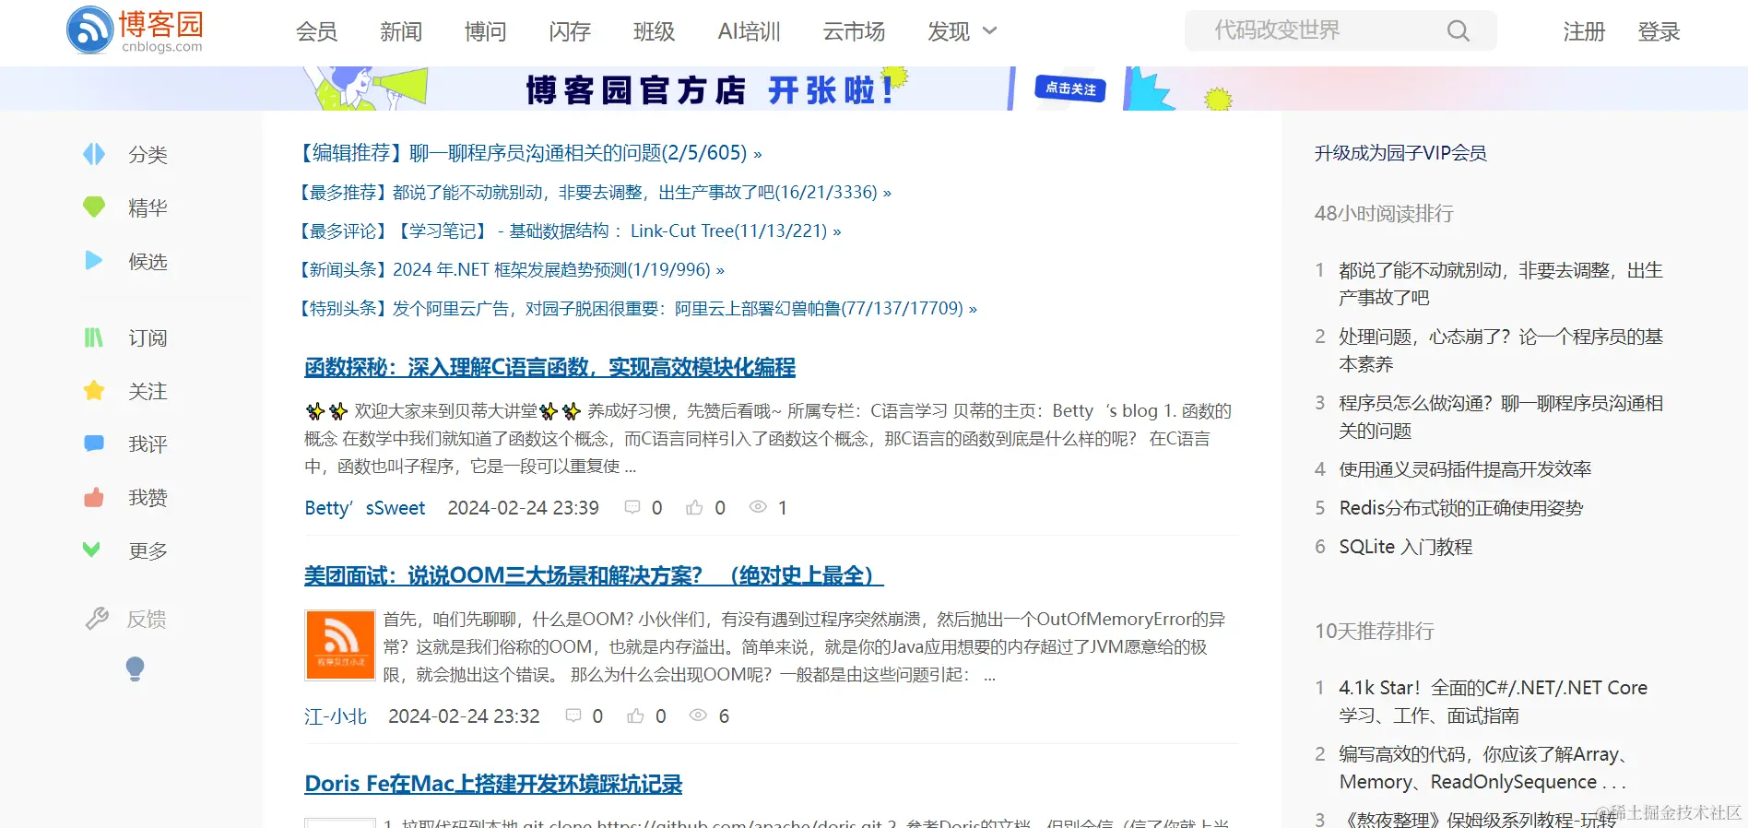The width and height of the screenshot is (1748, 828).
Task: Open the Doris Fe在Mac post title
Action: click(493, 784)
